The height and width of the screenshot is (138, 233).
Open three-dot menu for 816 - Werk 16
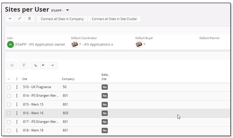17,113
